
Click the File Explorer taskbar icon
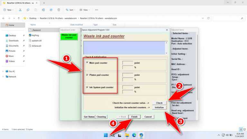point(127,135)
